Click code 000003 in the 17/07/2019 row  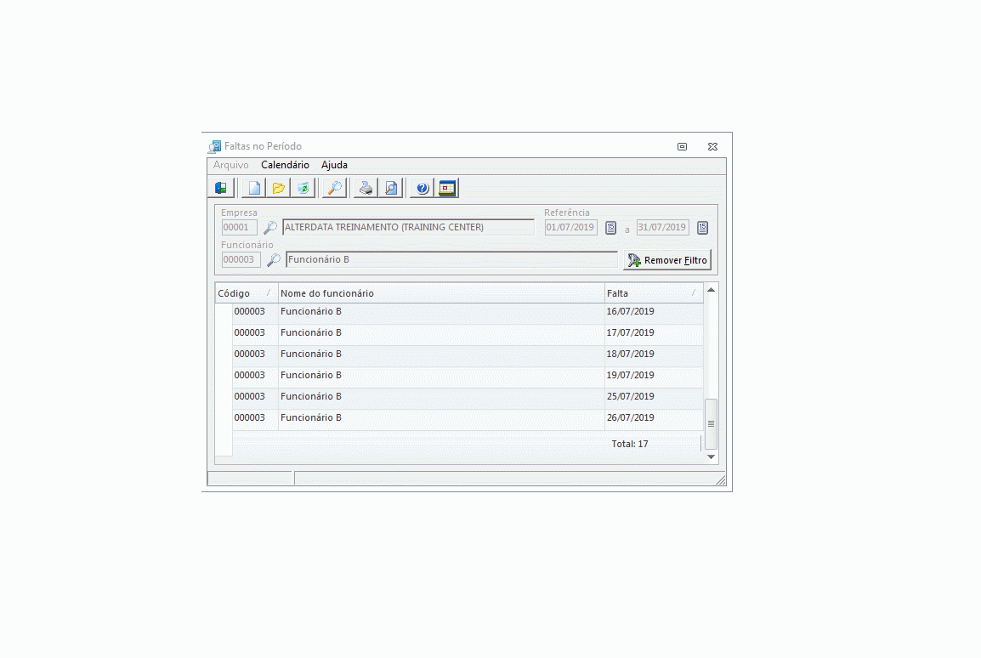click(x=250, y=332)
